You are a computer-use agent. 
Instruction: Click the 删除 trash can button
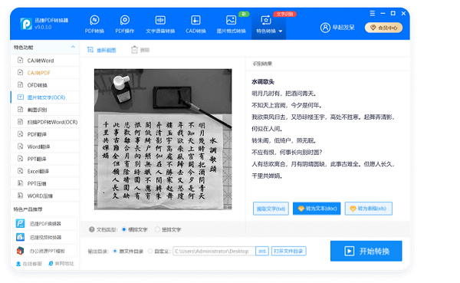tap(140, 50)
